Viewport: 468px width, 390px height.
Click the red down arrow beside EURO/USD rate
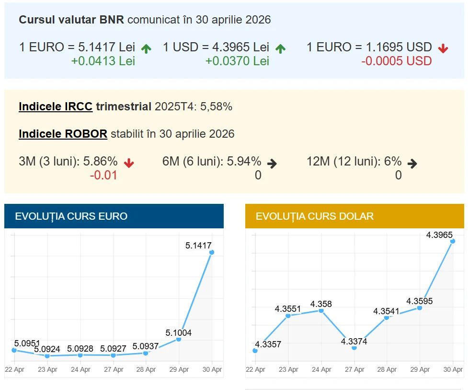(443, 48)
